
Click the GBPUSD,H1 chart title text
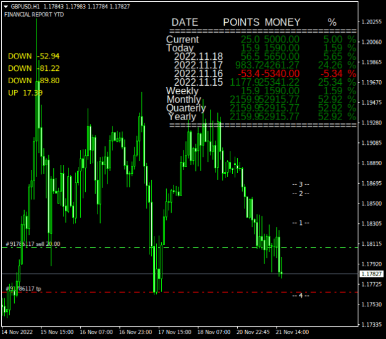[x=25, y=7]
